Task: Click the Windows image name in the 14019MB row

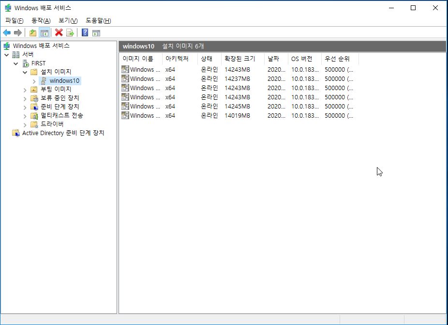Action: (x=145, y=115)
